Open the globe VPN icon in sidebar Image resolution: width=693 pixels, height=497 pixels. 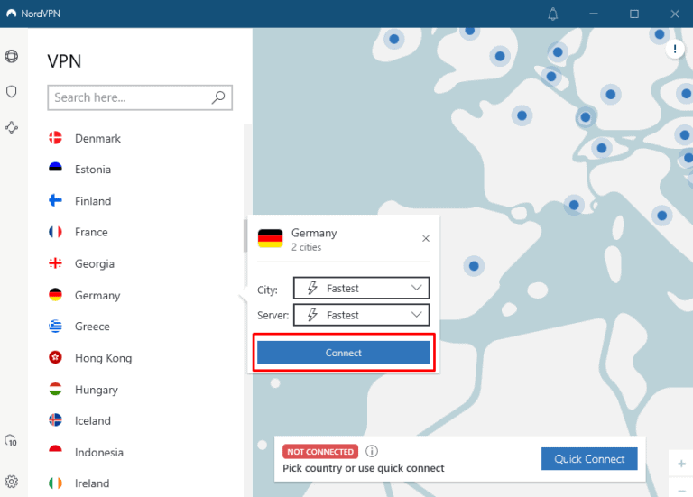point(12,56)
